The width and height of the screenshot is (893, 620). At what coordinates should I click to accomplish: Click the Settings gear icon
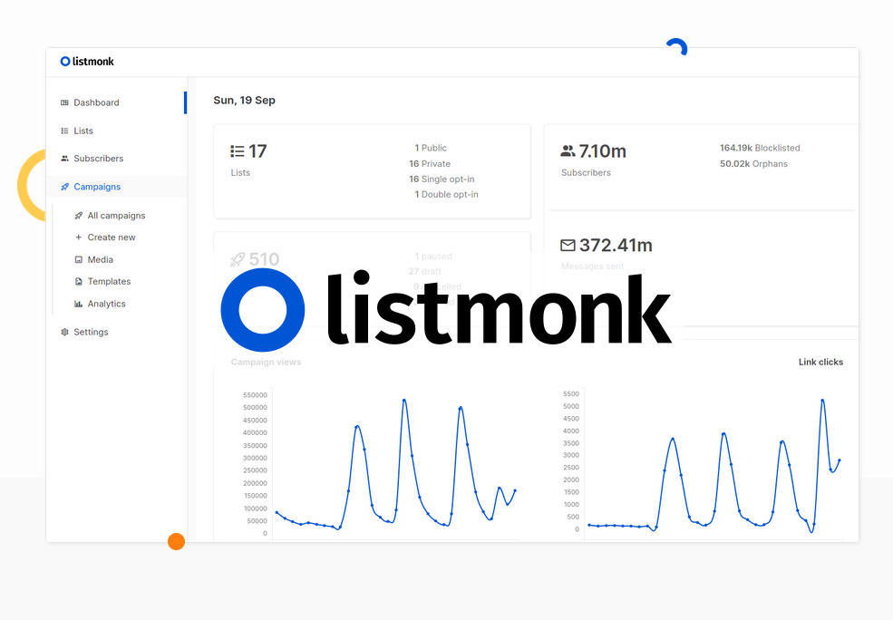point(65,332)
